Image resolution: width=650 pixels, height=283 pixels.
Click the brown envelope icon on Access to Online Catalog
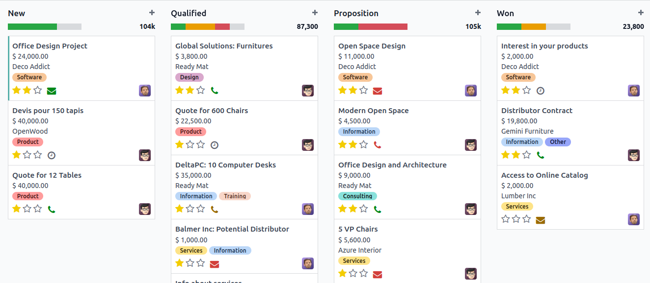[541, 220]
